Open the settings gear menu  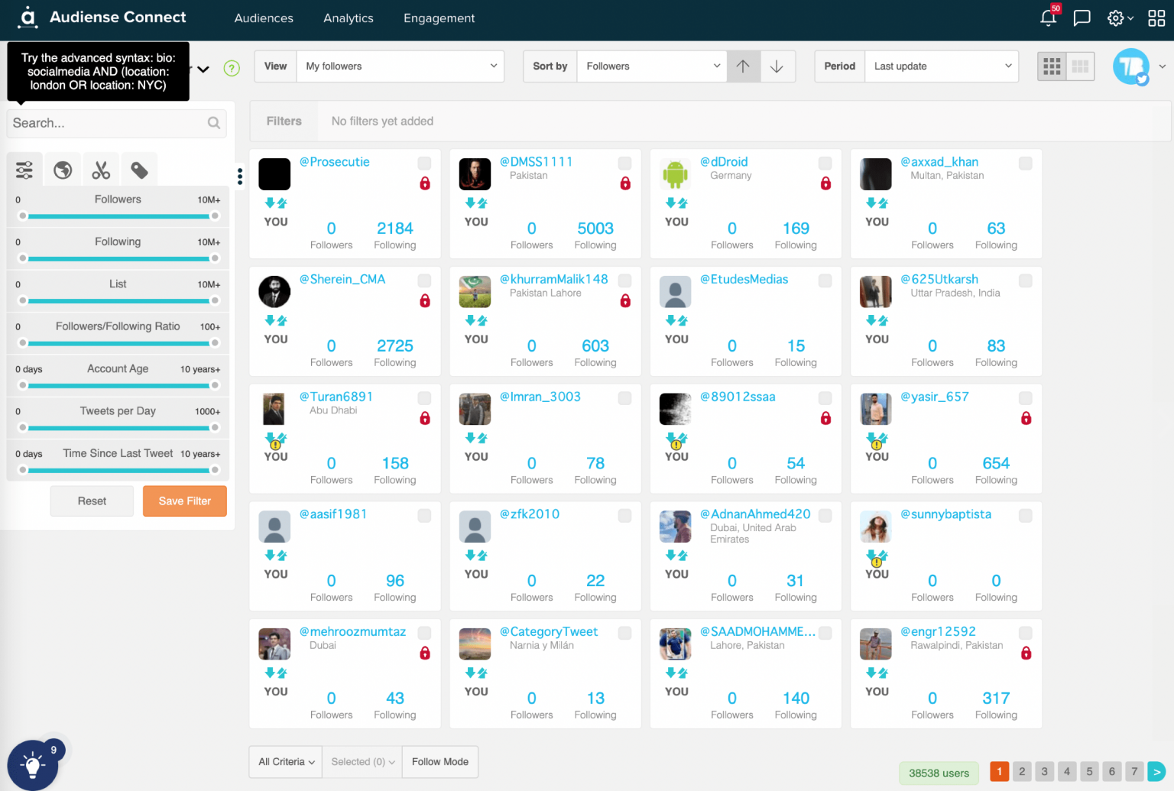(x=1116, y=18)
